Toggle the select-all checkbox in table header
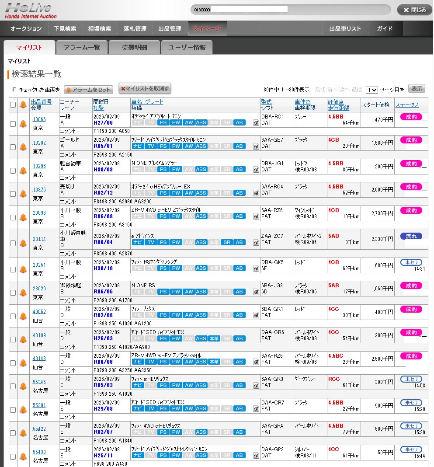Viewport: 434px width, 467px height. click(13, 105)
